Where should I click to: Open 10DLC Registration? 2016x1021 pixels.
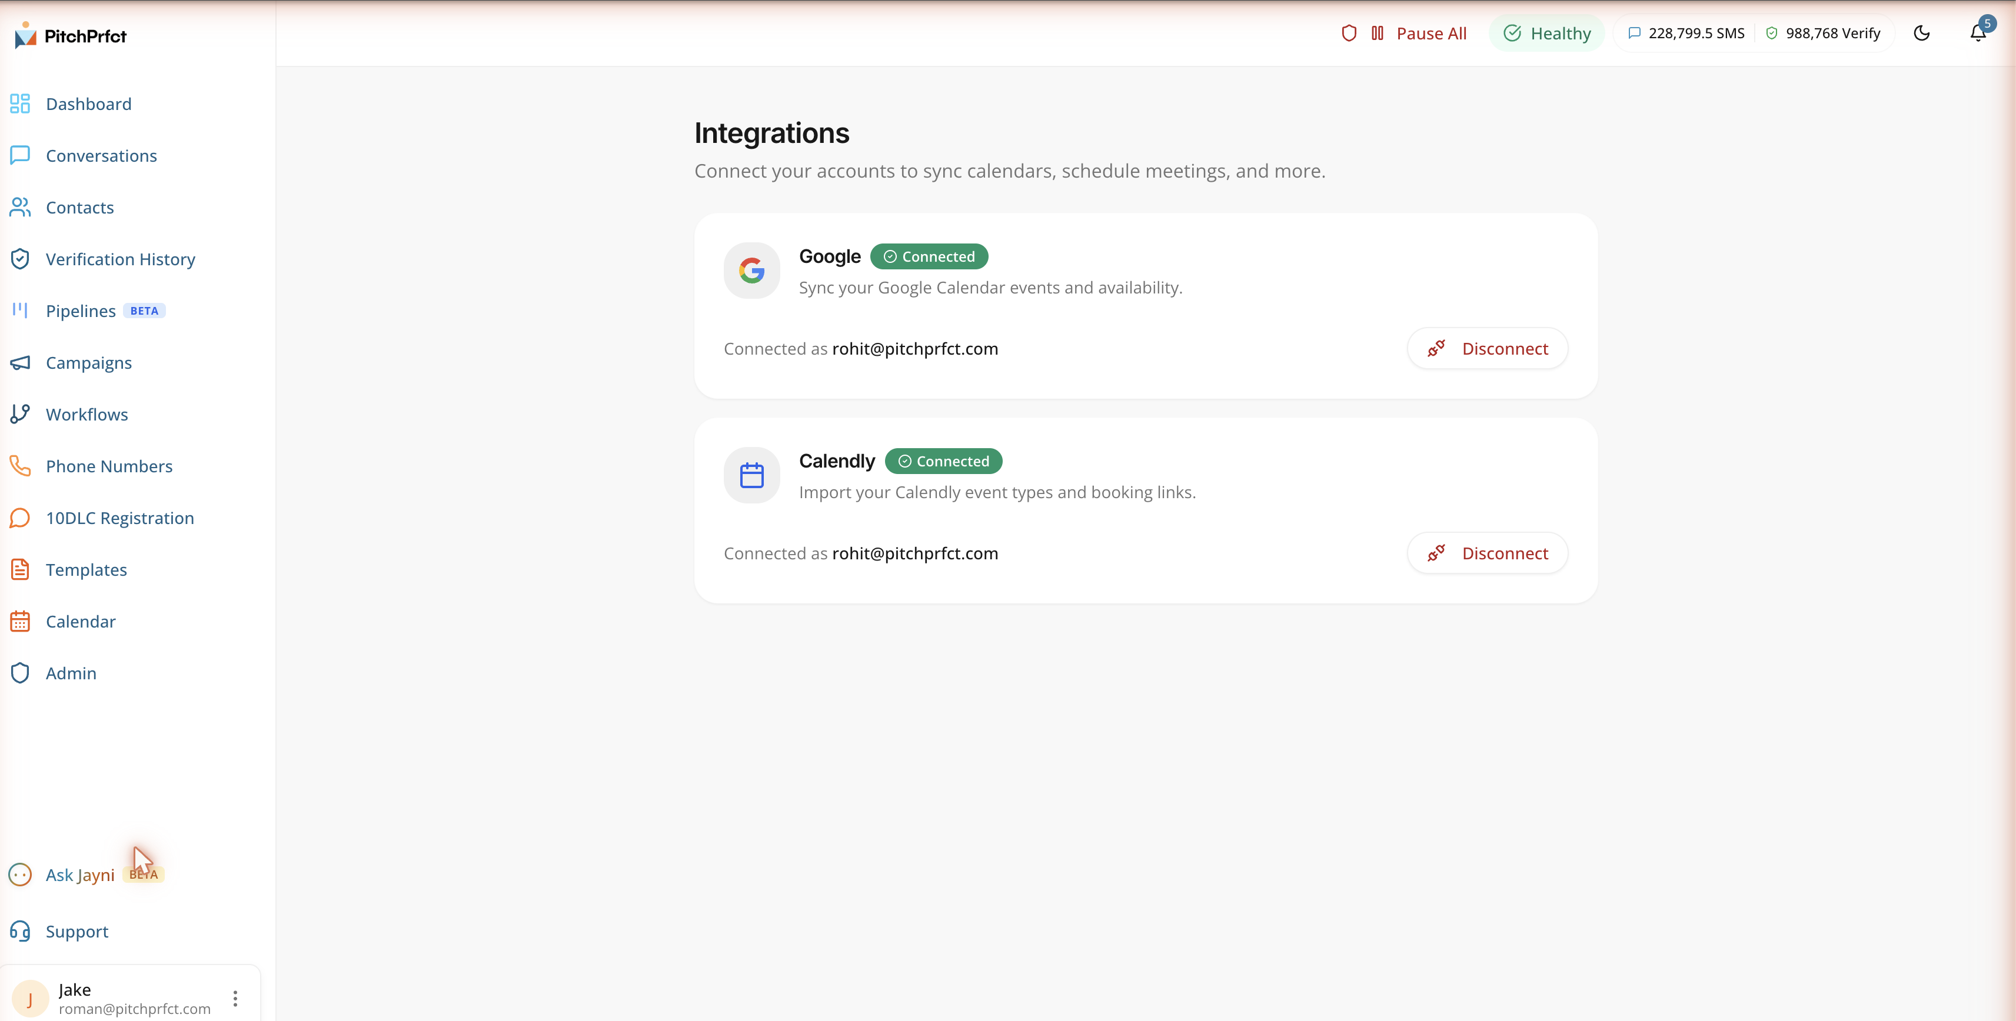pyautogui.click(x=119, y=518)
